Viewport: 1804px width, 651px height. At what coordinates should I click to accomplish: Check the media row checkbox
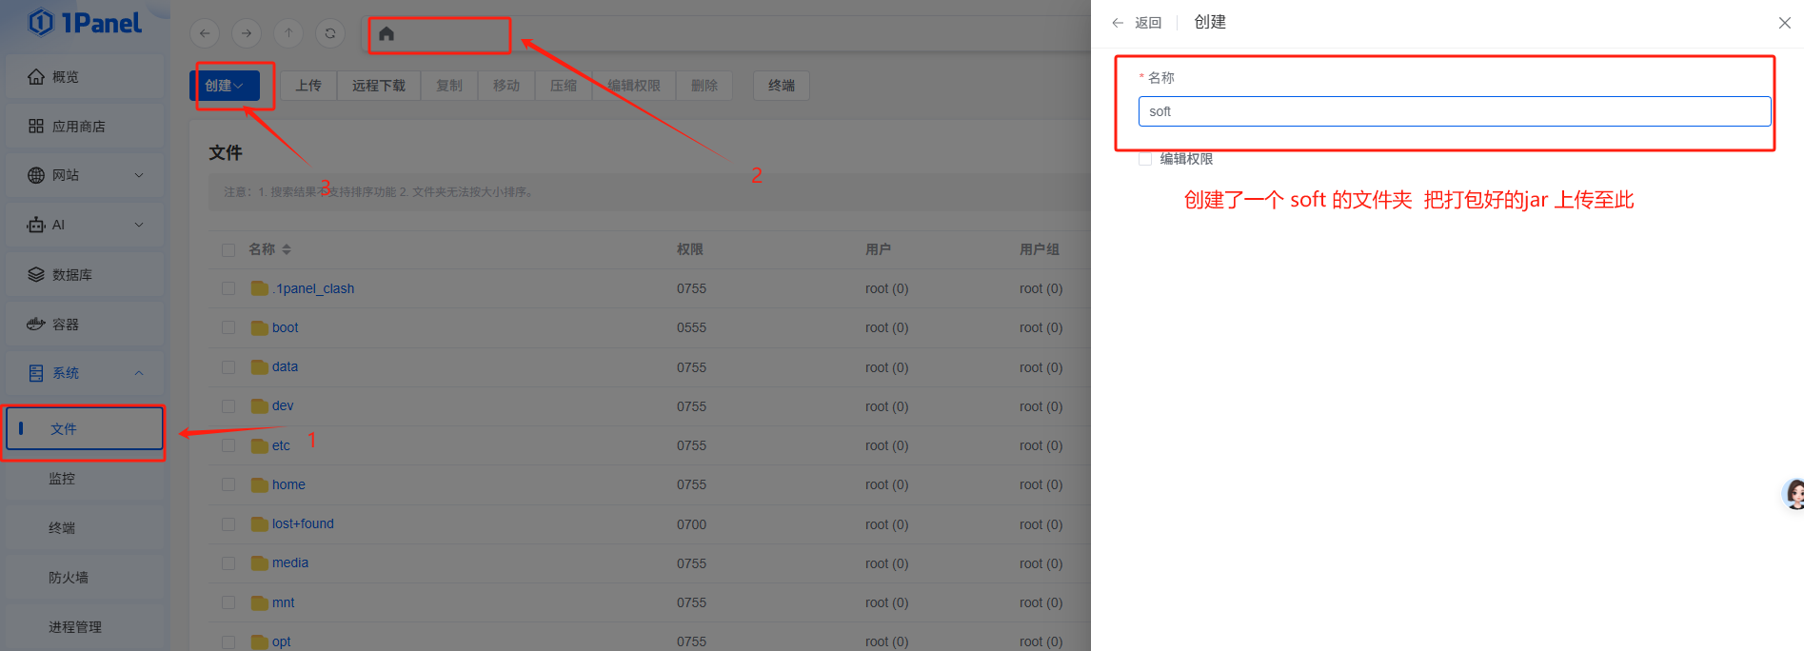coord(228,562)
